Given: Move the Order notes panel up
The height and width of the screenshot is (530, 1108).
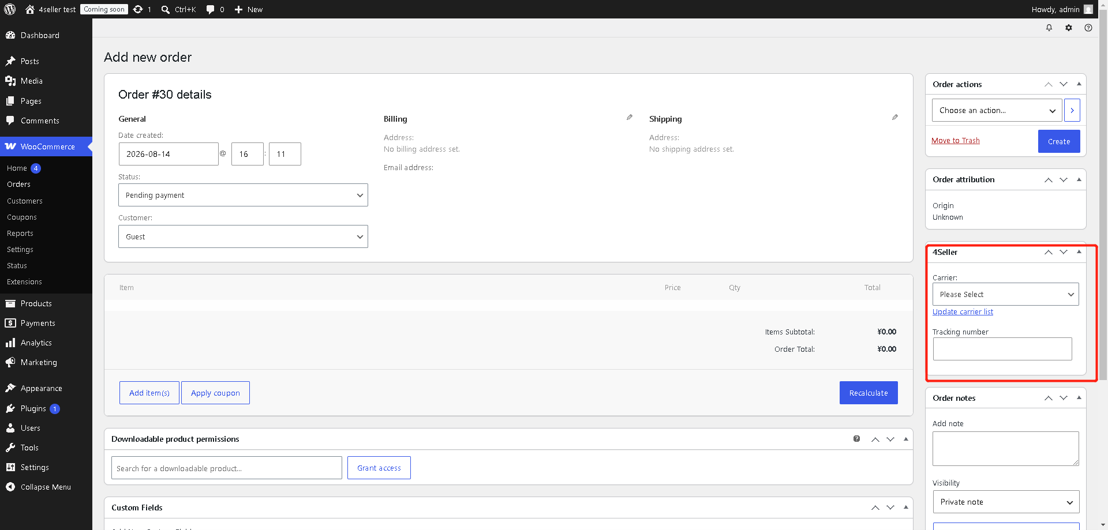Looking at the screenshot, I should pyautogui.click(x=1049, y=398).
